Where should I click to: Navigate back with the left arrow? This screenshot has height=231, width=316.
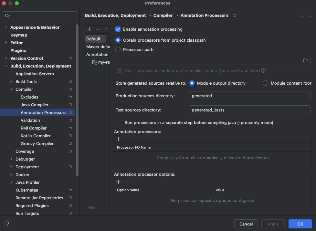302,16
